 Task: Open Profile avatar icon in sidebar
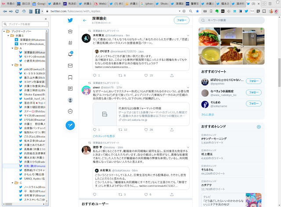click(x=70, y=100)
